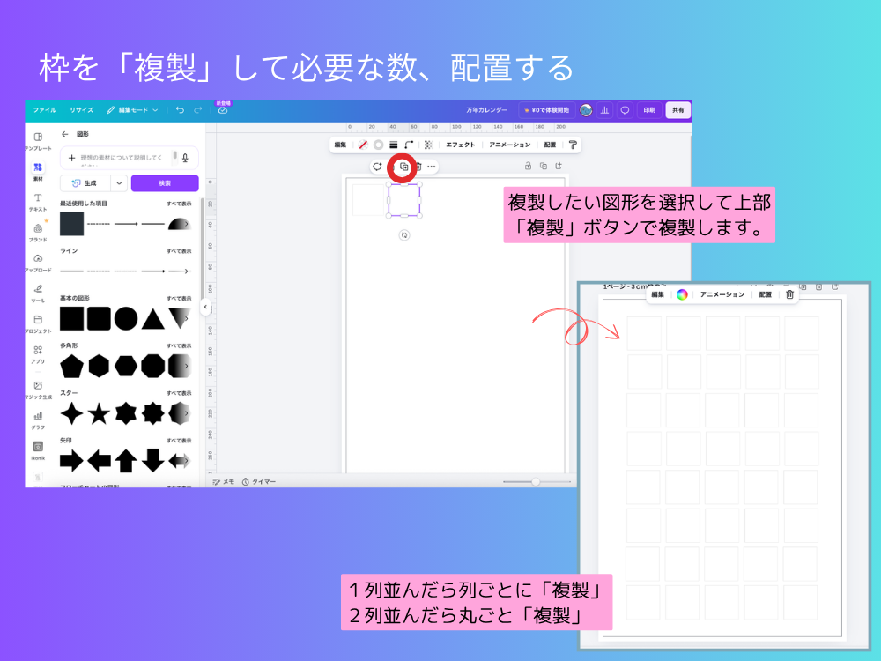881x661 pixels.
Task: Open the three-dot more options menu
Action: (x=432, y=167)
